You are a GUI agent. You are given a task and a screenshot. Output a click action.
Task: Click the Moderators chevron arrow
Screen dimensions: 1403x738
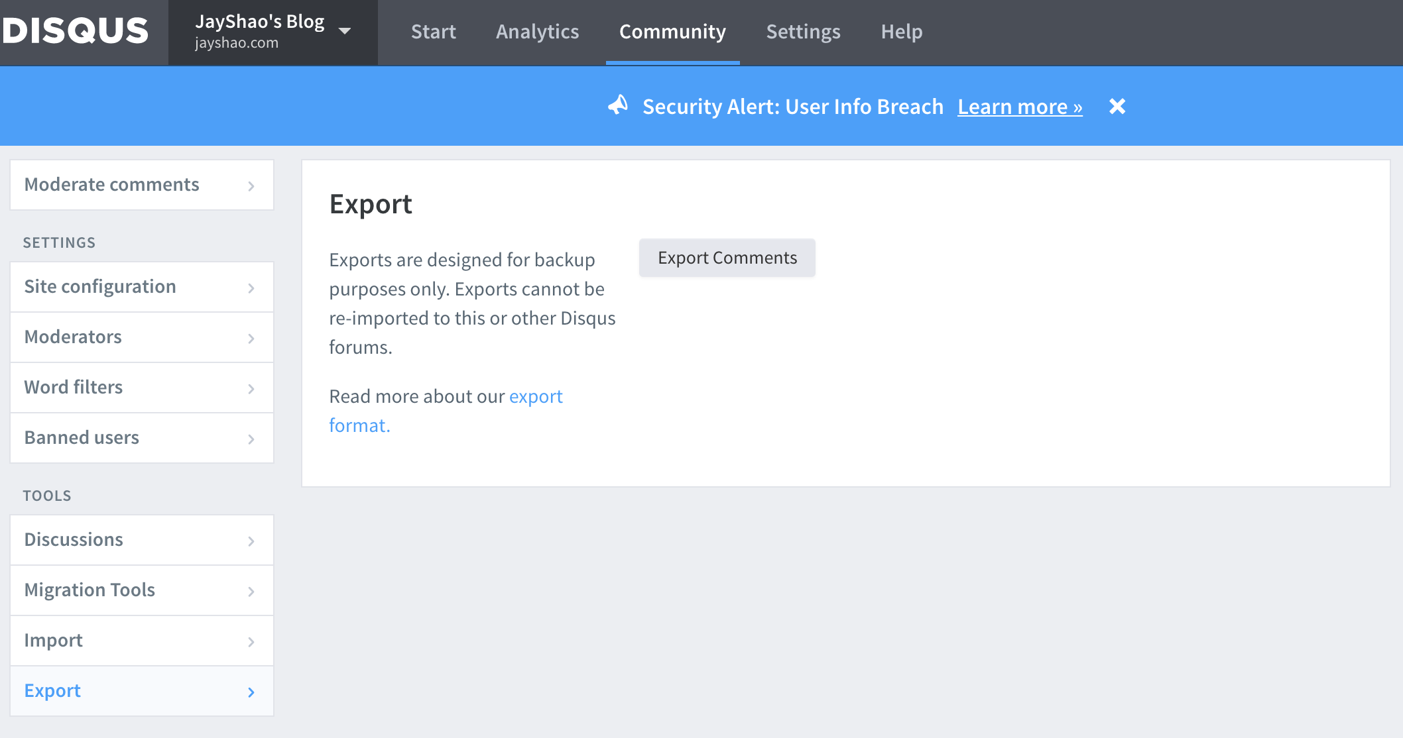[251, 338]
